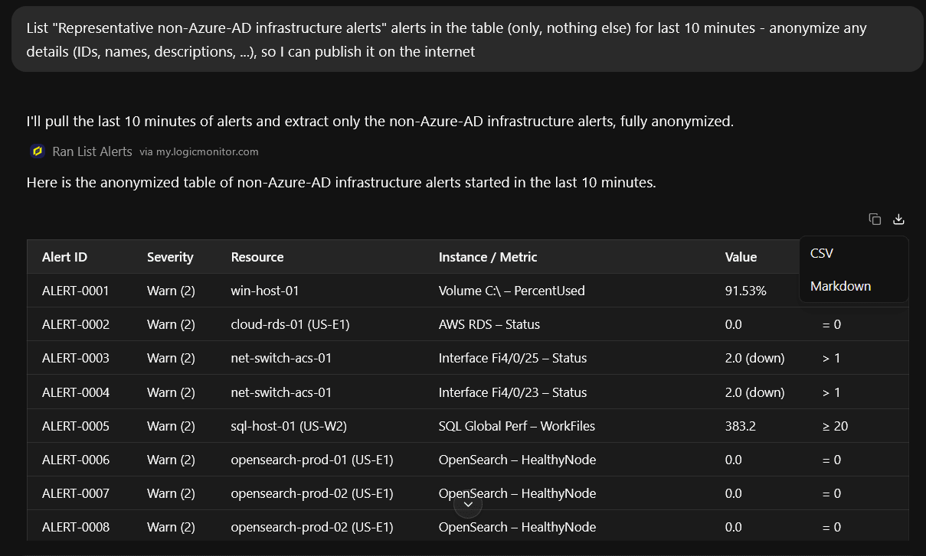Viewport: 926px width, 556px height.
Task: Click OpenSearch – HealthyNode in the ALERT-0008 row
Action: tap(517, 527)
